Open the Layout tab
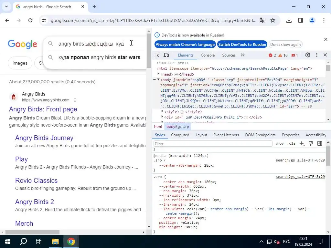The width and height of the screenshot is (331, 248). tap(201, 135)
